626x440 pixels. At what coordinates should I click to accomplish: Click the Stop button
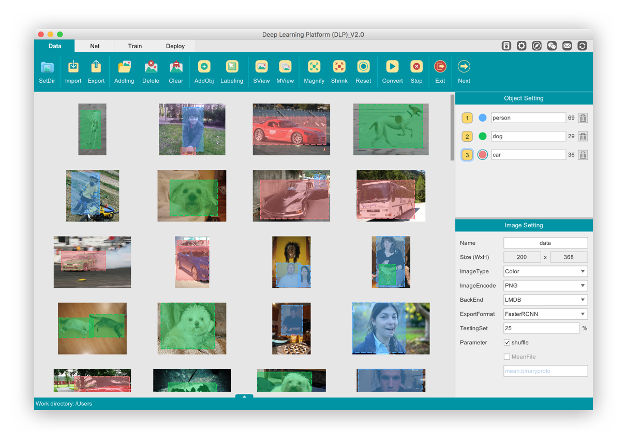416,67
